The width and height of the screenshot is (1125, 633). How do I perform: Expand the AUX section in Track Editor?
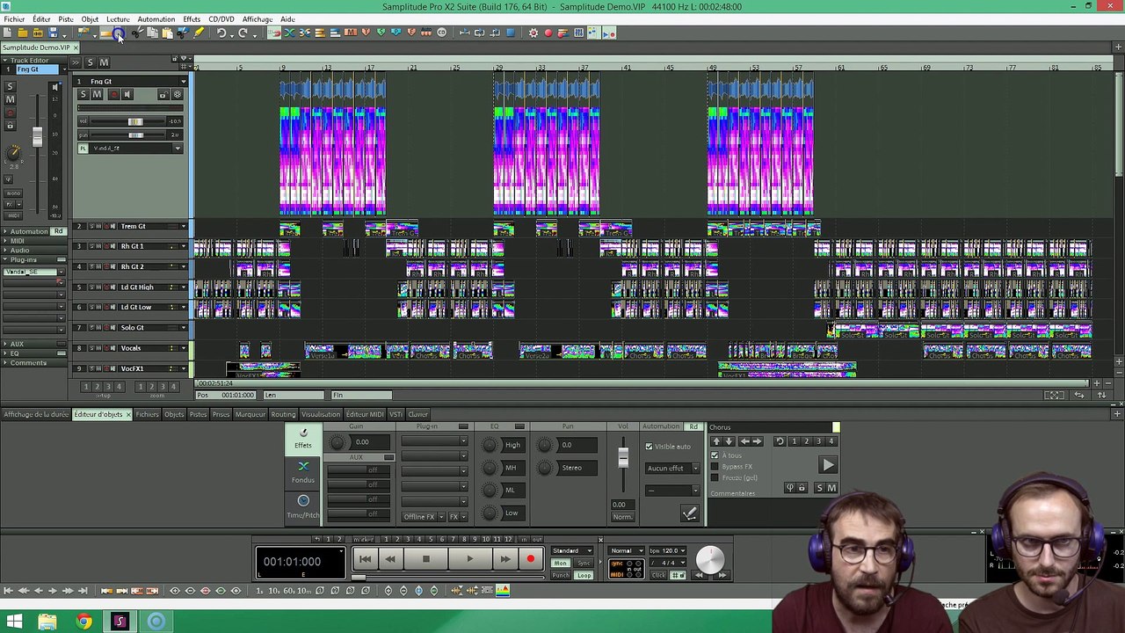[17, 344]
